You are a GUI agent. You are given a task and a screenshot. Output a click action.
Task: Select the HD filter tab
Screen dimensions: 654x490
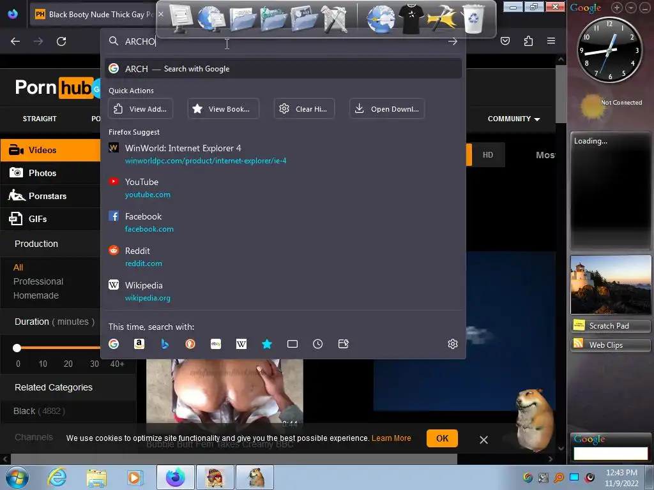(488, 155)
